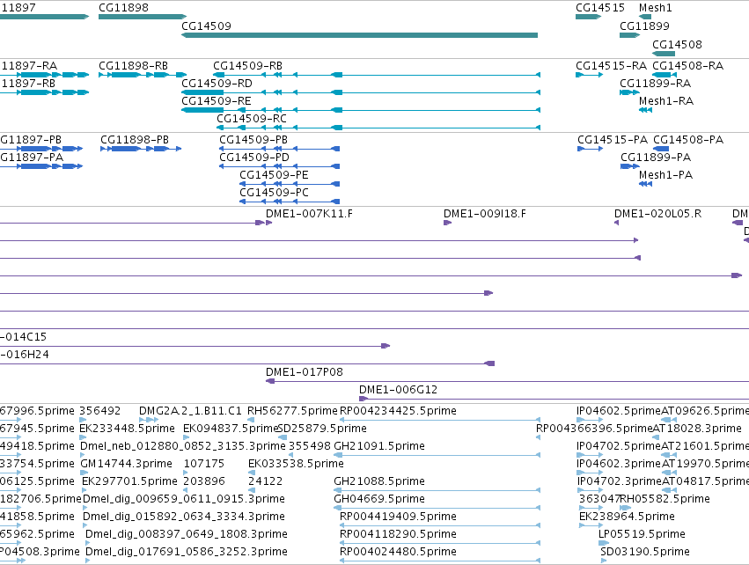Click EST SD03190.5prime
749x565 pixels.
pyautogui.click(x=603, y=561)
